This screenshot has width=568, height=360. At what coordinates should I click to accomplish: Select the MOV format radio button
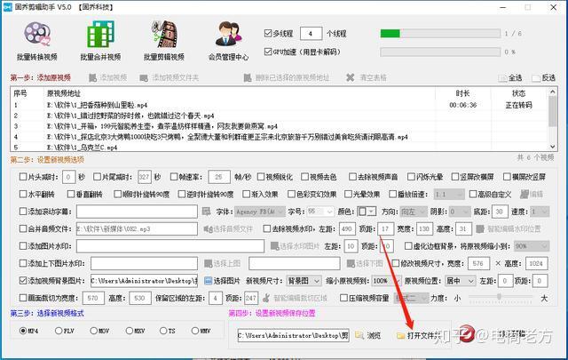point(93,331)
